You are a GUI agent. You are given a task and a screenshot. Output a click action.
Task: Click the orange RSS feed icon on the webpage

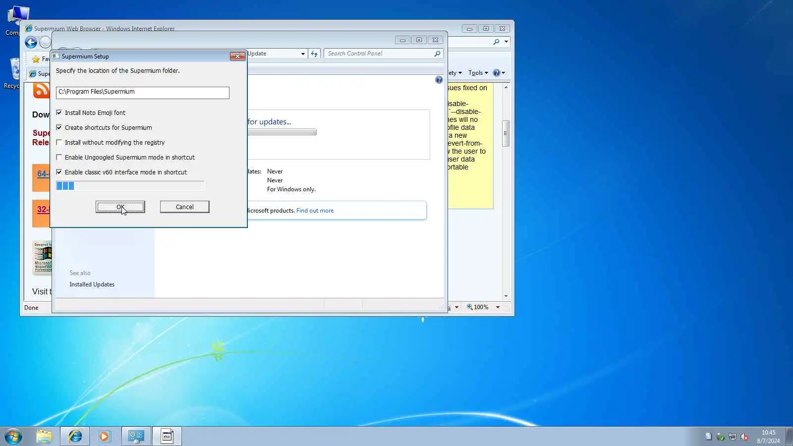pyautogui.click(x=41, y=90)
